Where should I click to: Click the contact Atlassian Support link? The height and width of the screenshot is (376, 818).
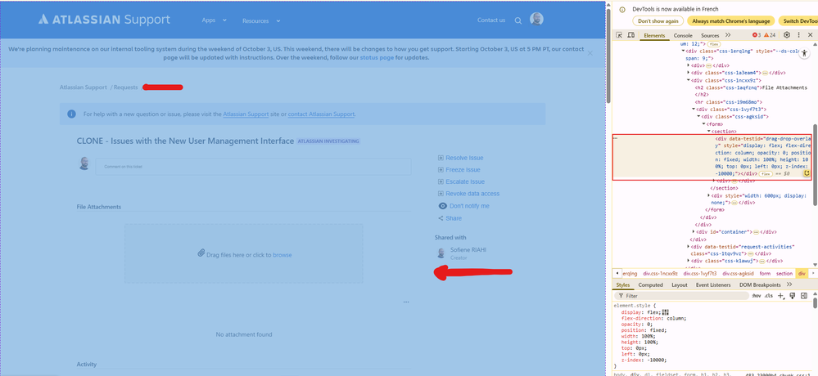pos(321,114)
